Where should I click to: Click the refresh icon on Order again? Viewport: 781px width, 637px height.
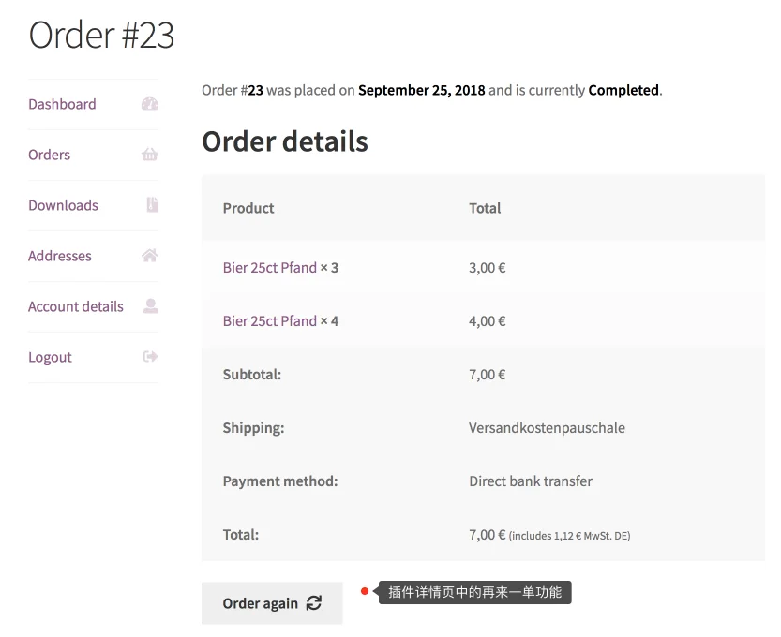click(x=314, y=603)
